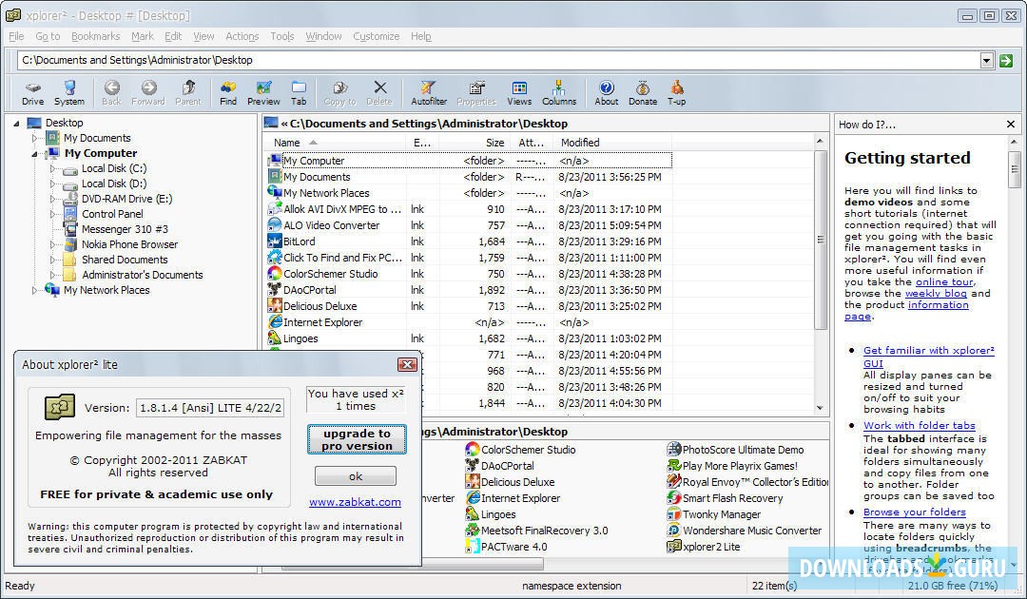Open the address bar path dropdown
This screenshot has width=1027, height=599.
pyautogui.click(x=986, y=61)
